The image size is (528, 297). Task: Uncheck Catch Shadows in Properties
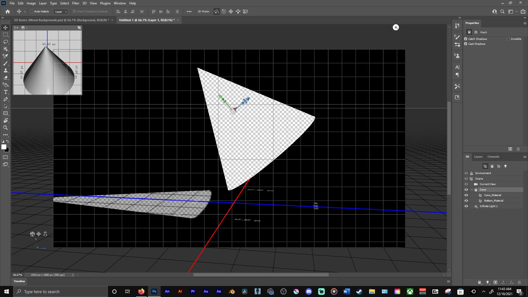[x=465, y=39]
